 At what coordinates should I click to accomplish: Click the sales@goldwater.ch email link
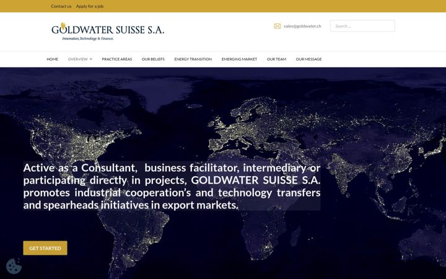302,26
